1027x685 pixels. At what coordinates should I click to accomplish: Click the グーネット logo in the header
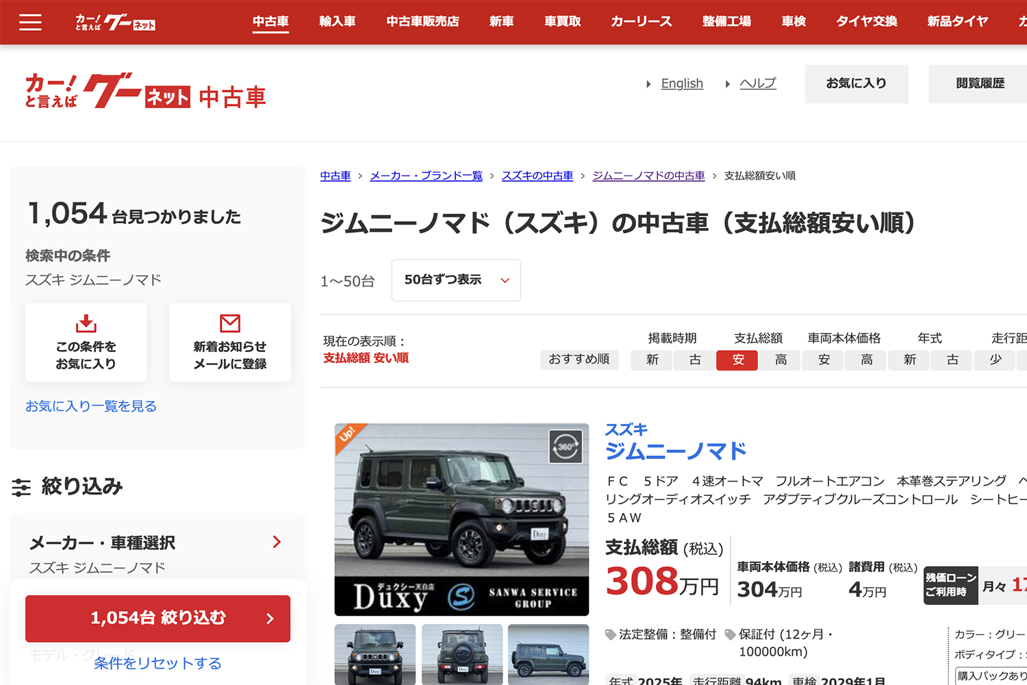115,21
